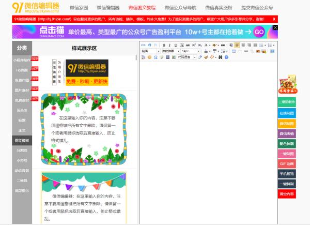Align text center

click(243, 45)
